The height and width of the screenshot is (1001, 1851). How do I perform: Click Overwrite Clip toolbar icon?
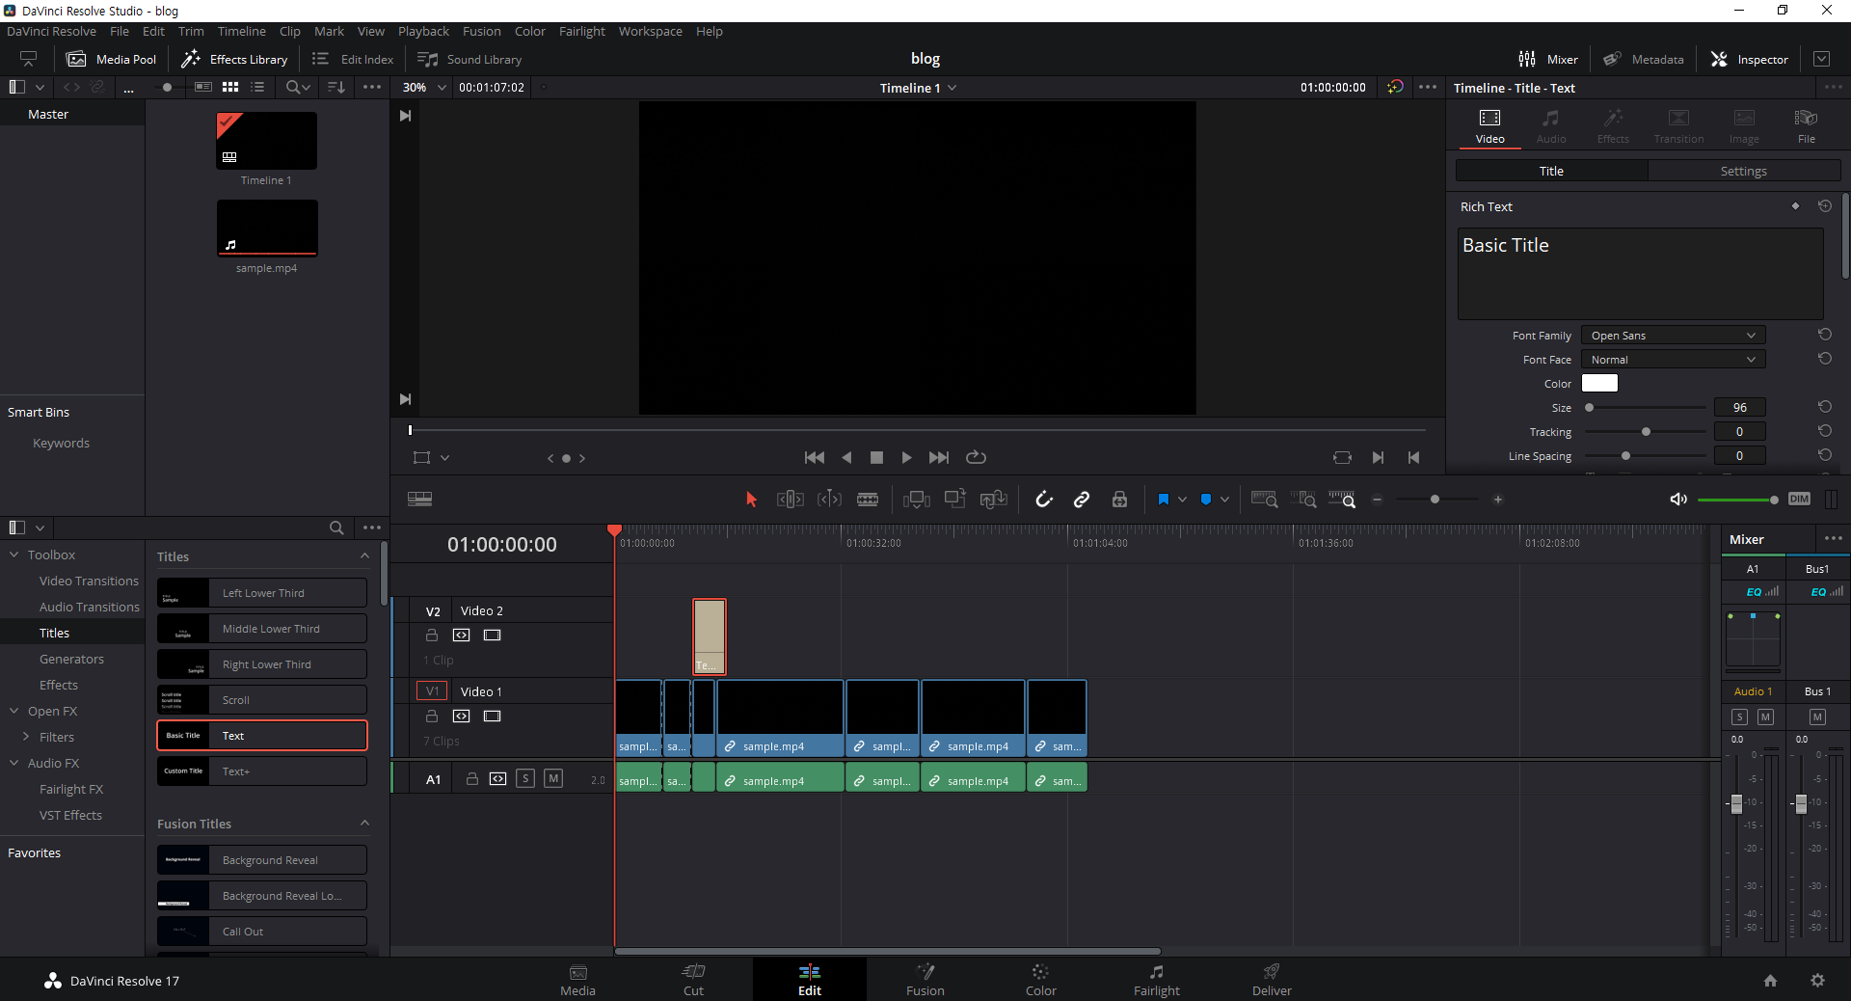(954, 499)
